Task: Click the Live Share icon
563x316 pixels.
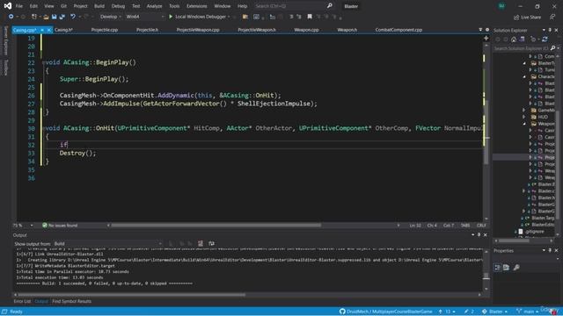Action: click(516, 18)
